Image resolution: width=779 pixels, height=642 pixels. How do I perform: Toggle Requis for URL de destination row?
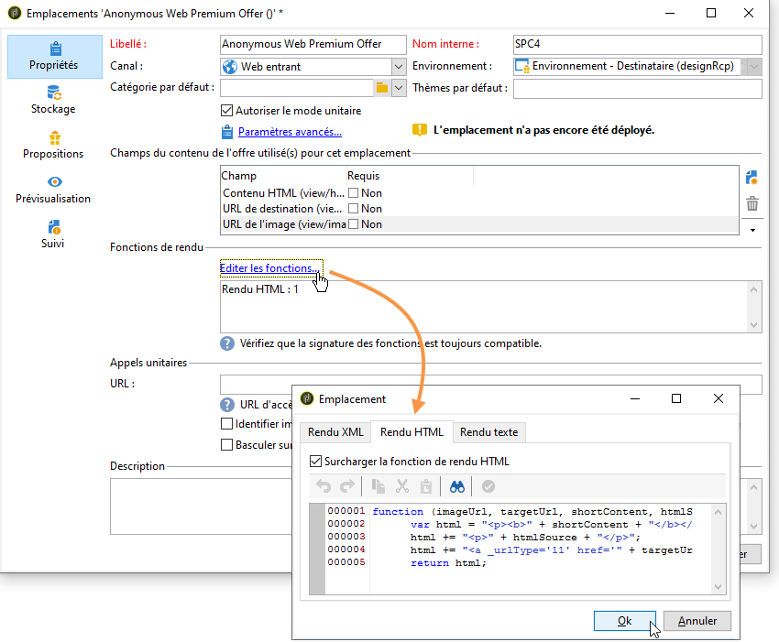click(x=353, y=209)
